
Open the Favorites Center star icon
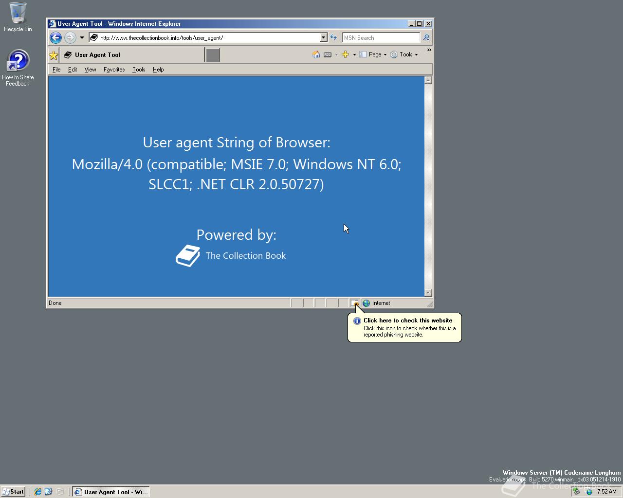[54, 55]
